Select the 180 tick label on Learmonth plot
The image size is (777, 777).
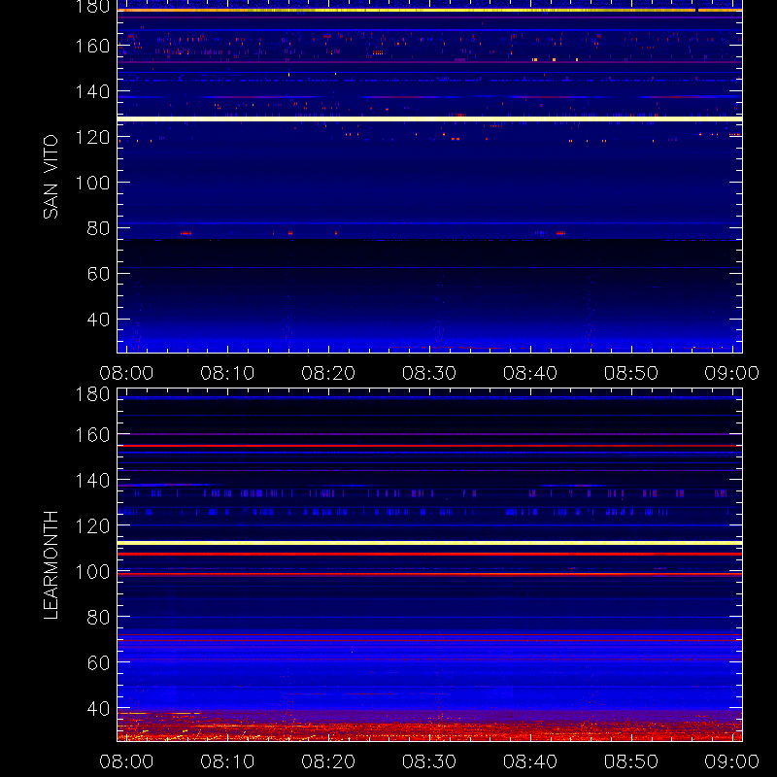pos(92,394)
